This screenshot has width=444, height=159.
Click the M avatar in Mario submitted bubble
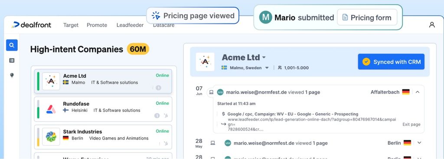[266, 17]
